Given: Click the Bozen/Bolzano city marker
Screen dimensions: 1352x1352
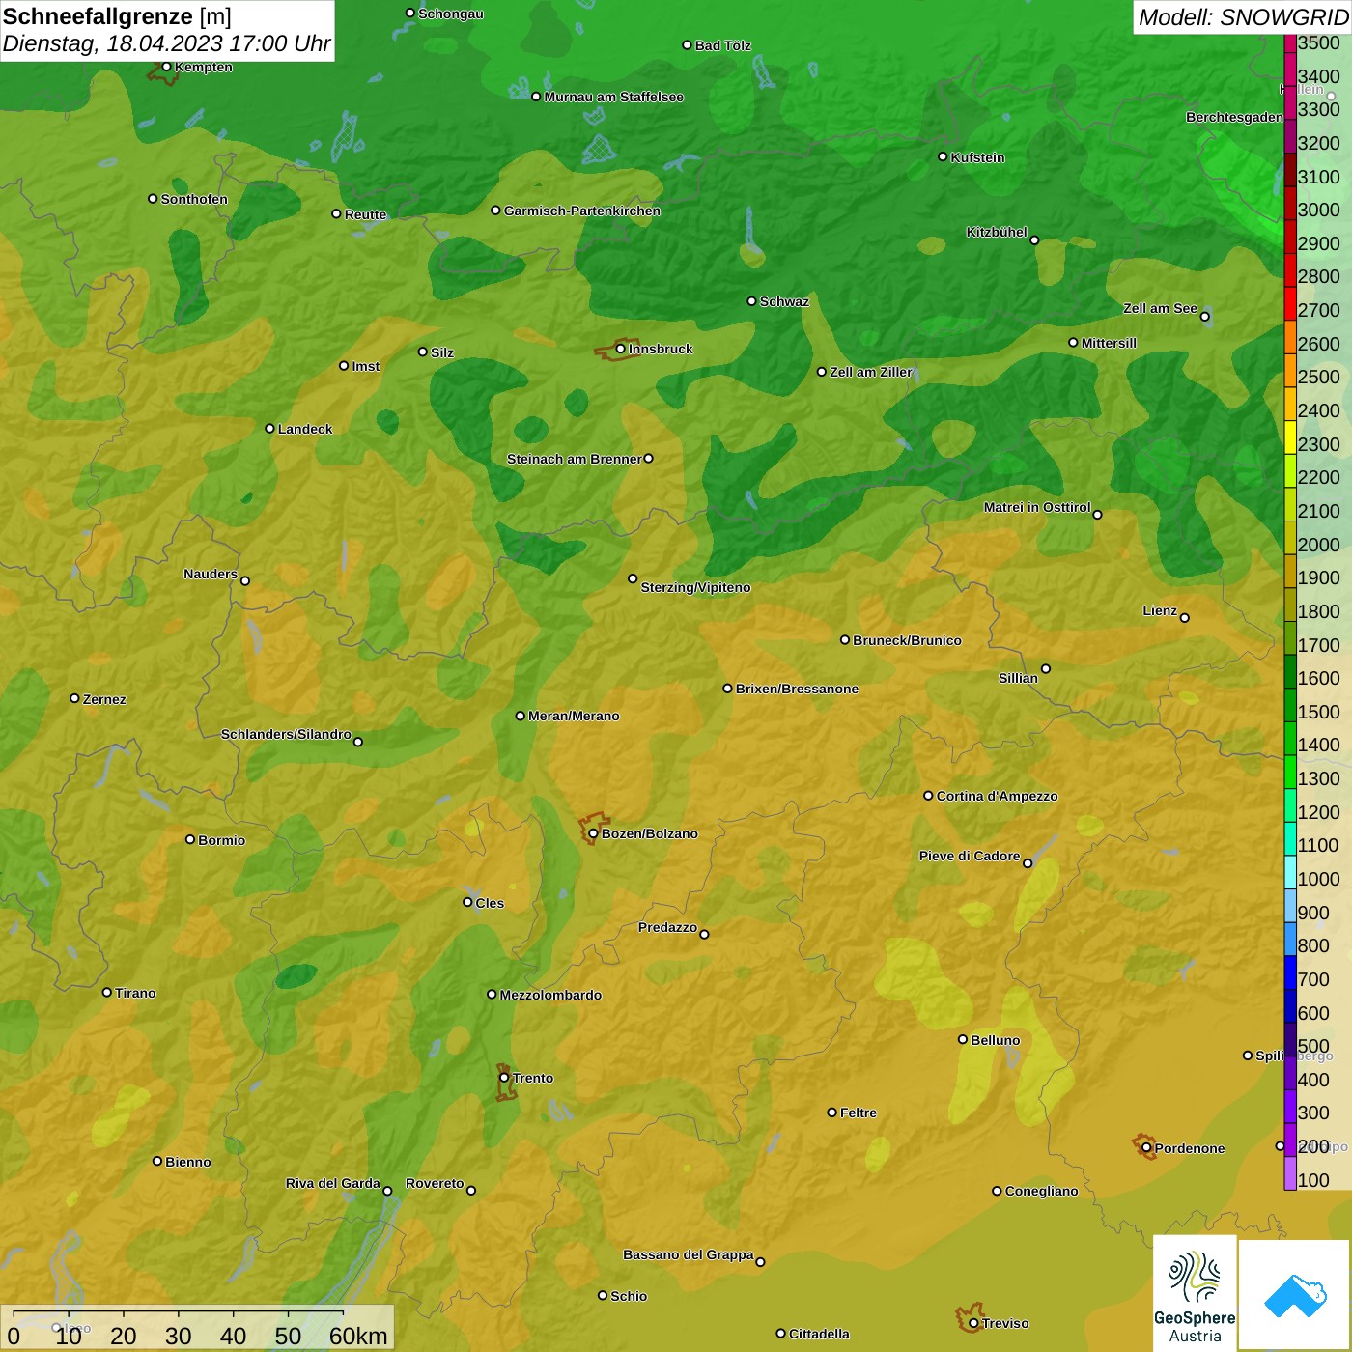Looking at the screenshot, I should pyautogui.click(x=593, y=833).
